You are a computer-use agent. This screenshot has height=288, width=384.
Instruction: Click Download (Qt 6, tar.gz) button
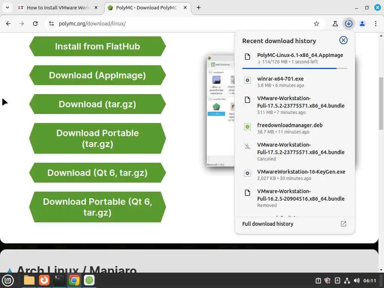point(97,172)
